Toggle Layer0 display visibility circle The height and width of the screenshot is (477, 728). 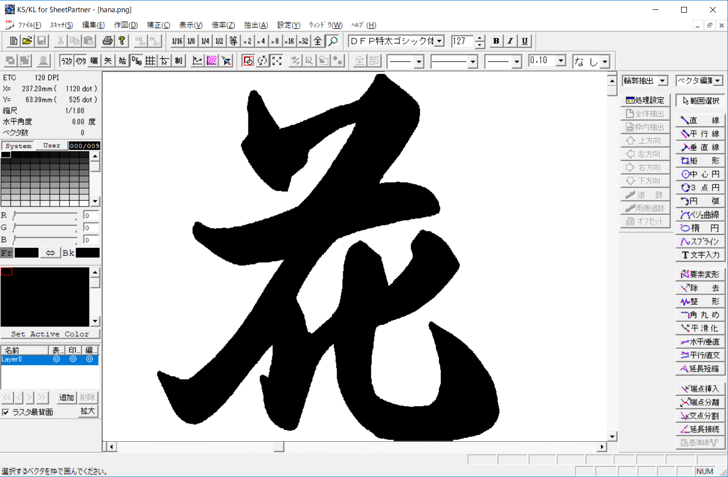(x=57, y=359)
